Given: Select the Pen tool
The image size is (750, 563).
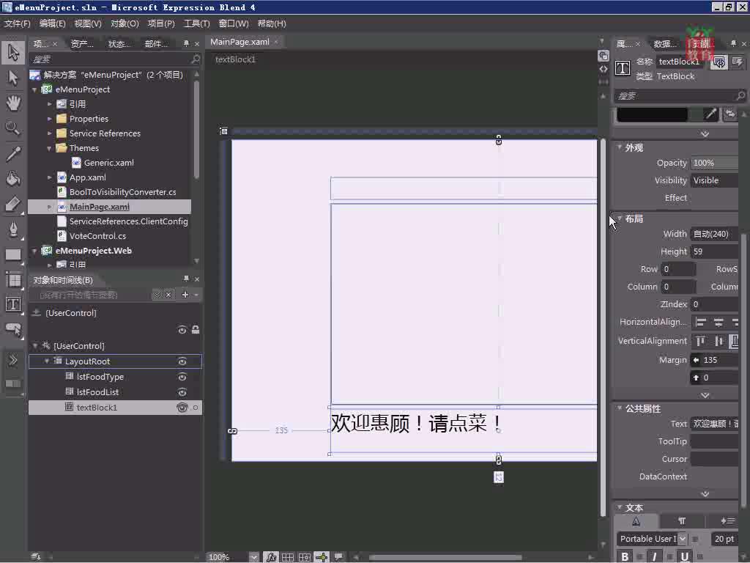Looking at the screenshot, I should 13,229.
